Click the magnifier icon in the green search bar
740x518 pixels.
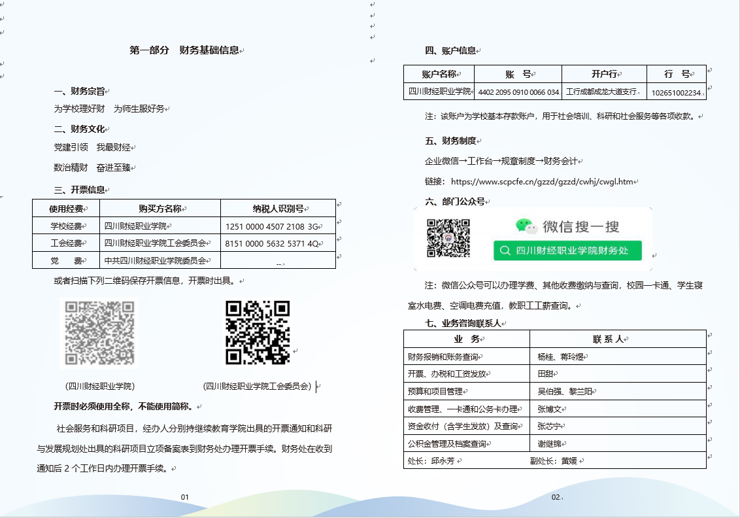pos(505,250)
